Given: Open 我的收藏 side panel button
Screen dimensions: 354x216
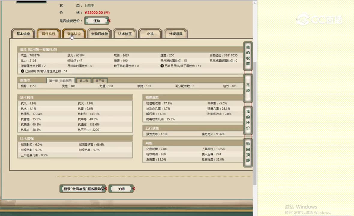Looking at the screenshot, I should 248,55.
